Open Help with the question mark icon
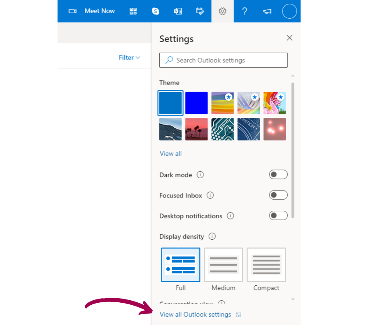The height and width of the screenshot is (325, 387). click(x=245, y=11)
